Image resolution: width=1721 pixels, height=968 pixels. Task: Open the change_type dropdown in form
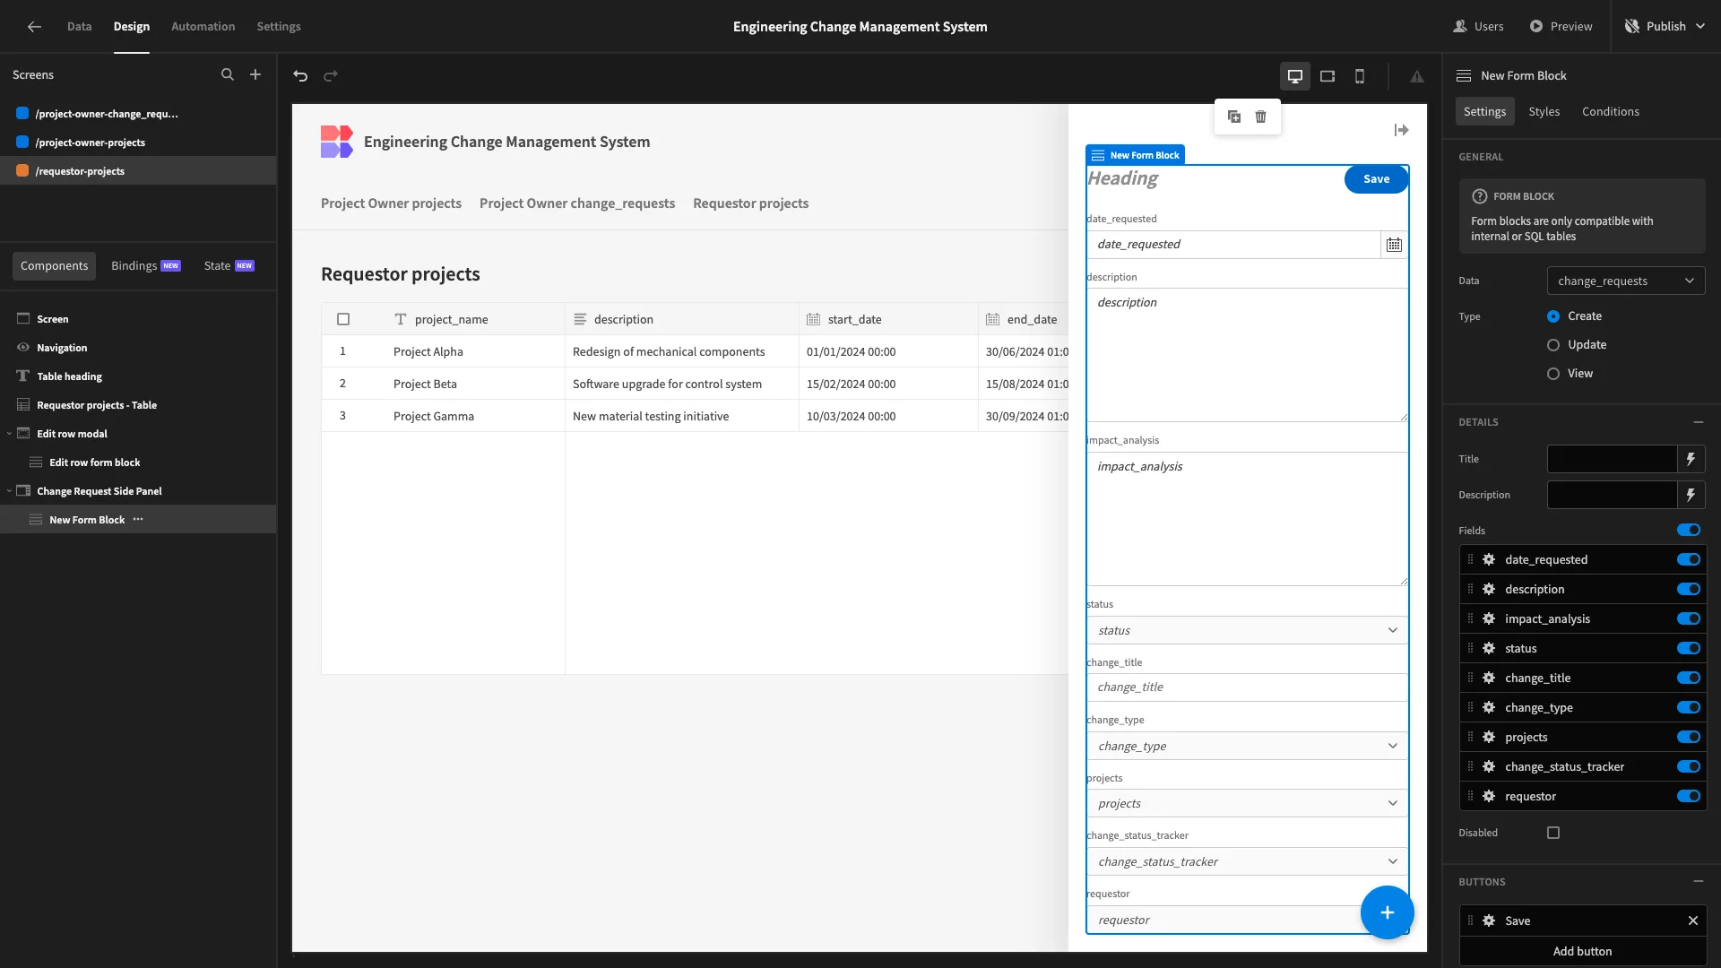pyautogui.click(x=1247, y=747)
